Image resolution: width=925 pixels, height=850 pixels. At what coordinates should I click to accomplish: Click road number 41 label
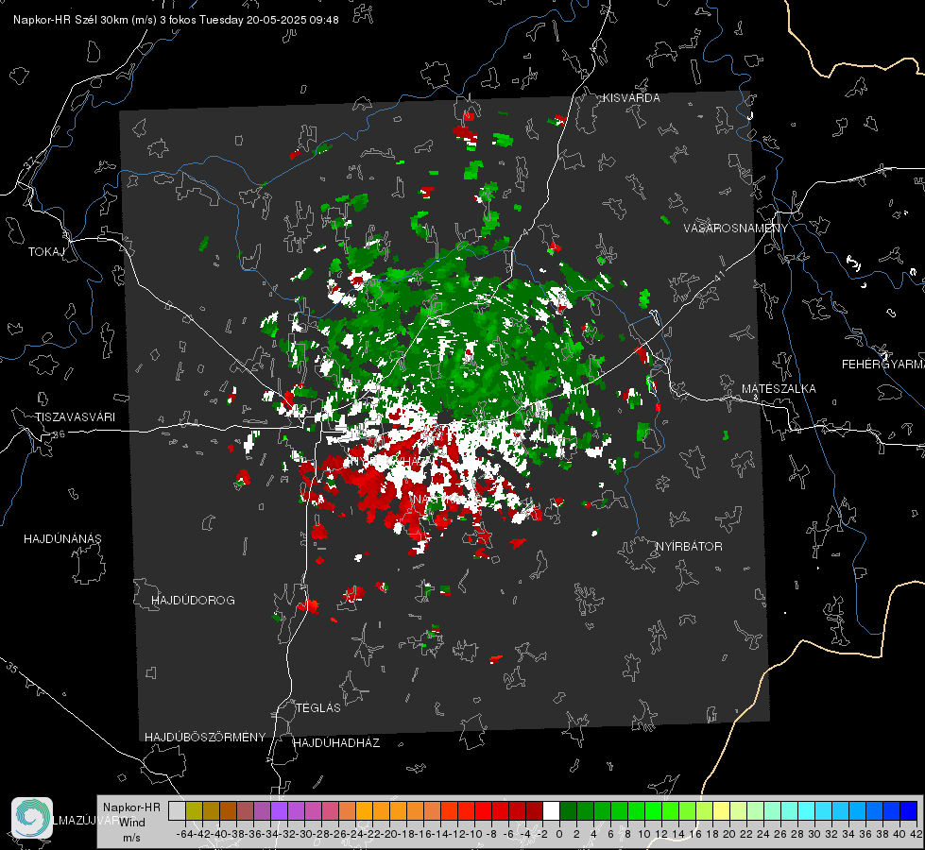718,276
